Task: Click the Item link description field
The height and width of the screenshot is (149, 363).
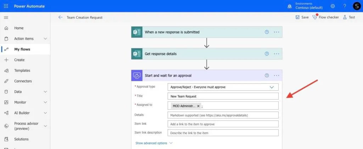Action: 223,133
